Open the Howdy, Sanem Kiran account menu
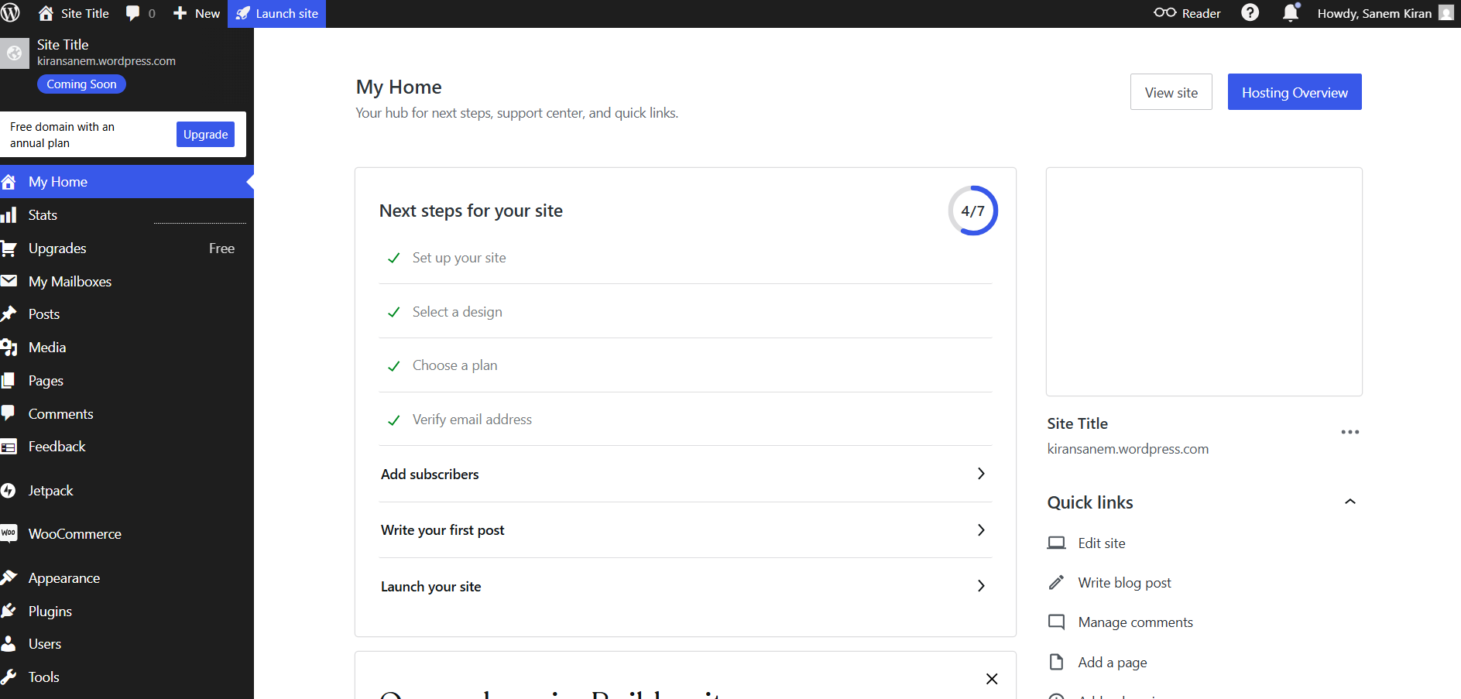 (x=1384, y=13)
